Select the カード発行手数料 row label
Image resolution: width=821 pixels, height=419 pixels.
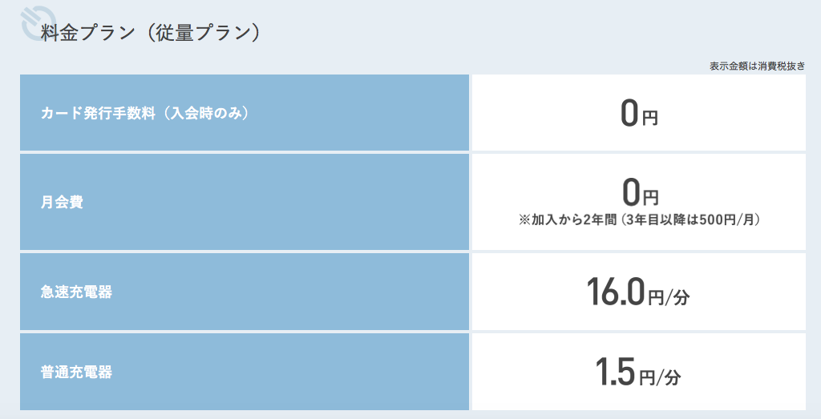click(145, 113)
